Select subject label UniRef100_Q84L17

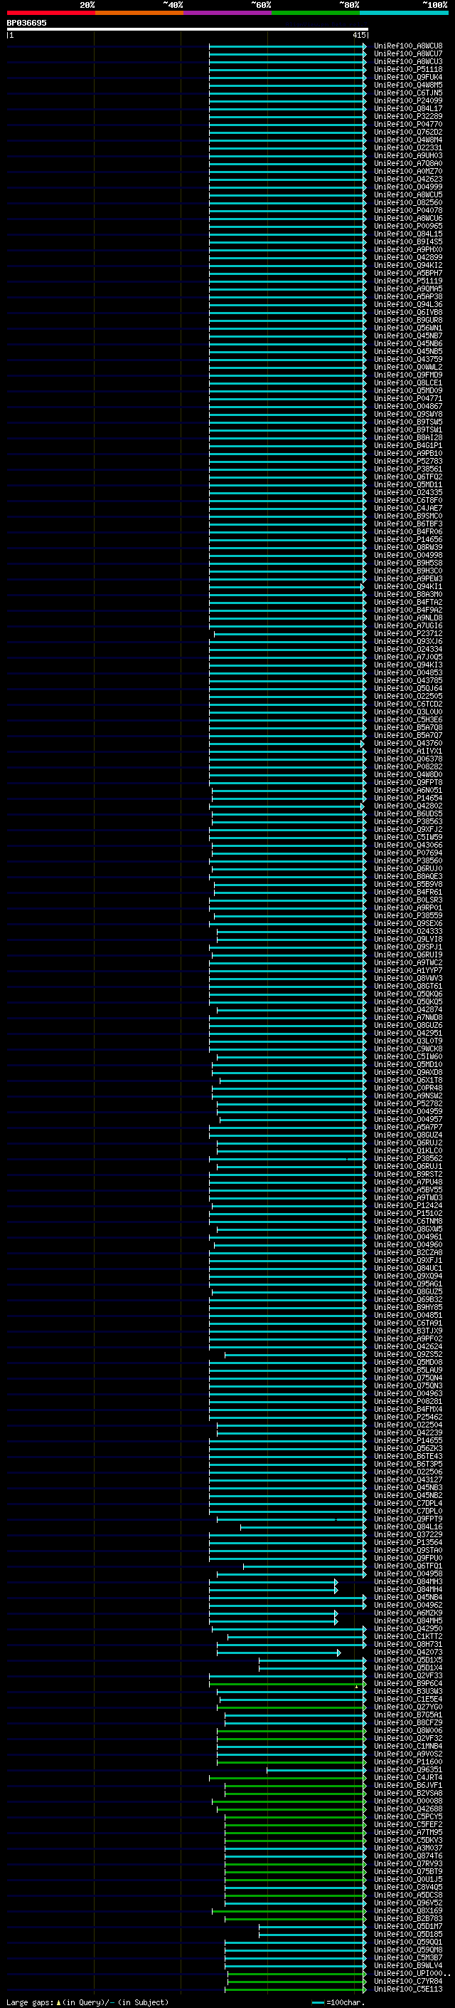(x=408, y=108)
